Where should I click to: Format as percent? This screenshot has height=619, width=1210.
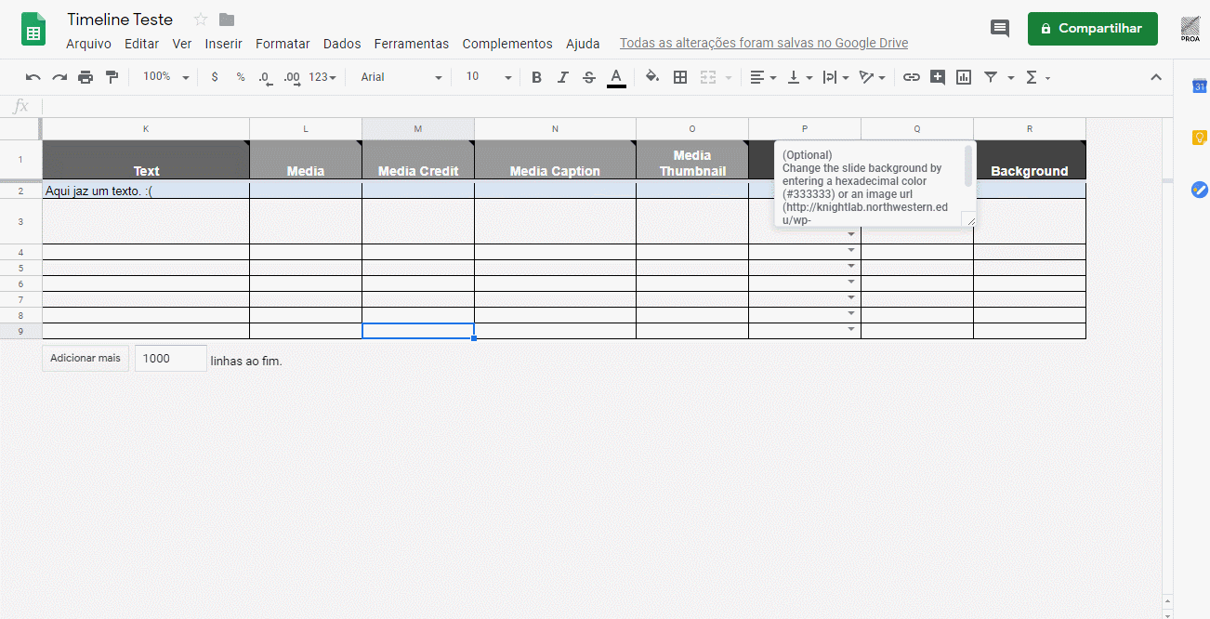click(241, 77)
